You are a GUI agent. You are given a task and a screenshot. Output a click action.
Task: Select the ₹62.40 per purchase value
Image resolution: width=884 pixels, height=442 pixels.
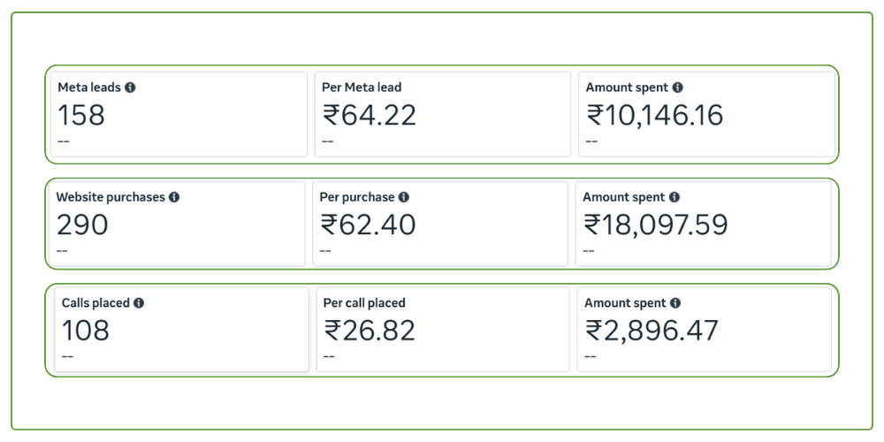pyautogui.click(x=368, y=225)
